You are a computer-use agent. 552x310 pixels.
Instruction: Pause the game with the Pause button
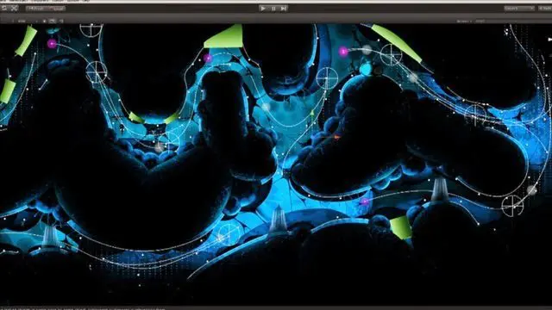(x=273, y=8)
